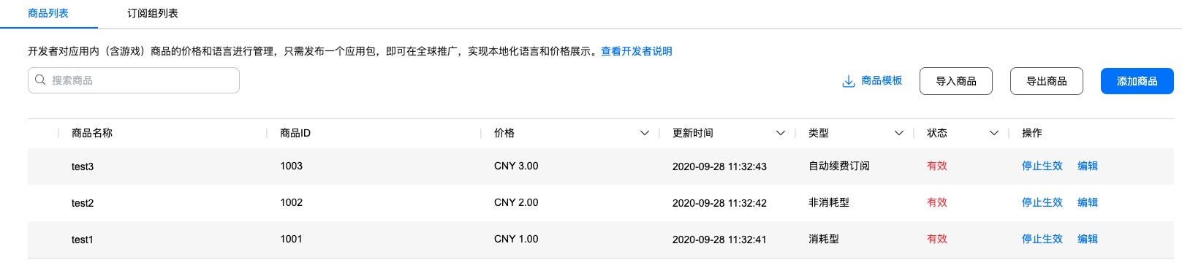Select the 商品列表 tab

pos(48,13)
